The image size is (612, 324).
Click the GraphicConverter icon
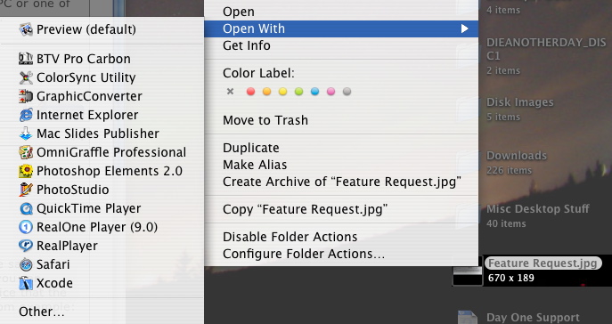tap(26, 96)
